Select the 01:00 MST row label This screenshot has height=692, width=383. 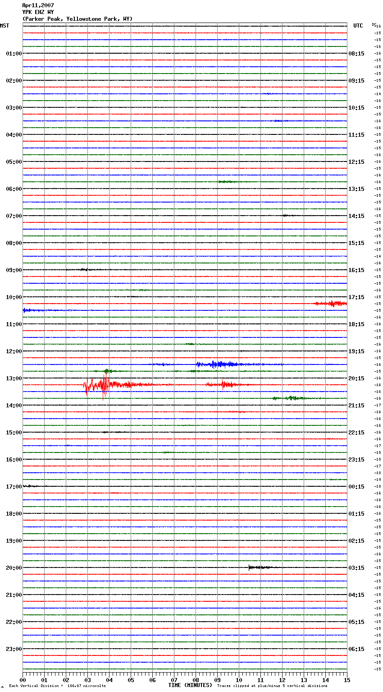(x=14, y=54)
